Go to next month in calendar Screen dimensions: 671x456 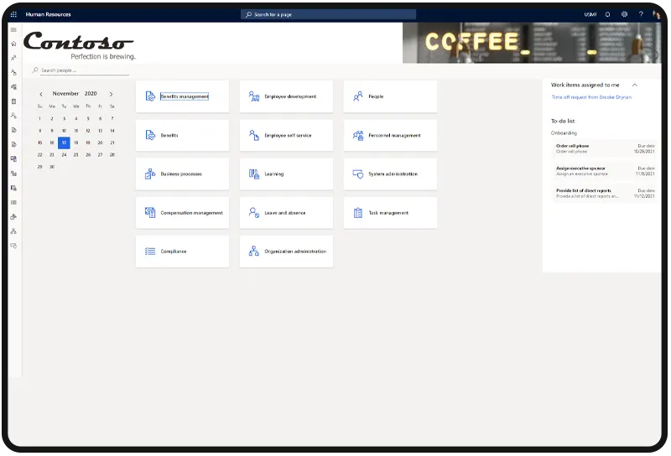[x=111, y=94]
